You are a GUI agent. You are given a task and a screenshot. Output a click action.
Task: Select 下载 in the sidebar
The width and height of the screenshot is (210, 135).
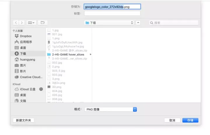pyautogui.click(x=28, y=54)
